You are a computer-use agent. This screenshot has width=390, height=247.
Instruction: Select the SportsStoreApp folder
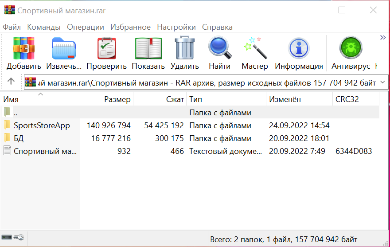(x=41, y=125)
